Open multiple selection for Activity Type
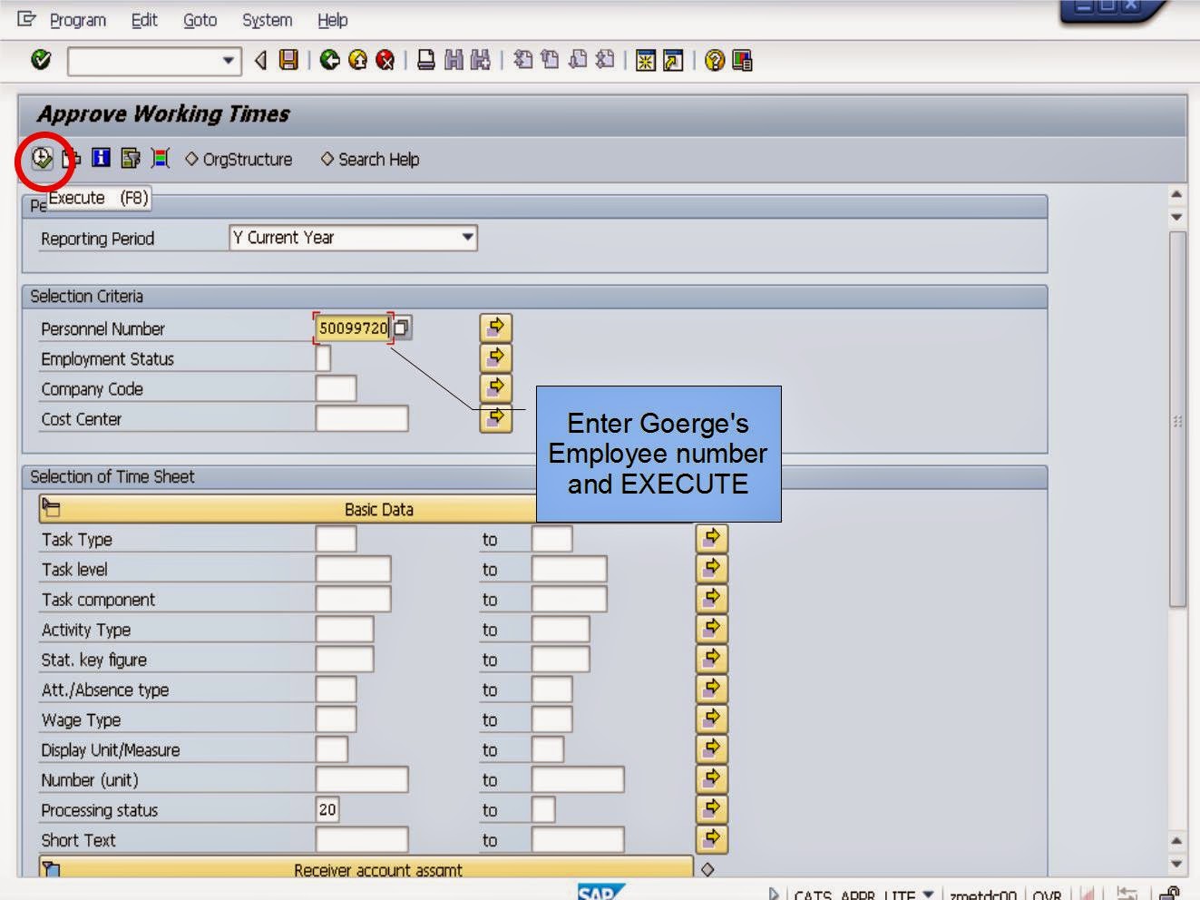 tap(712, 628)
